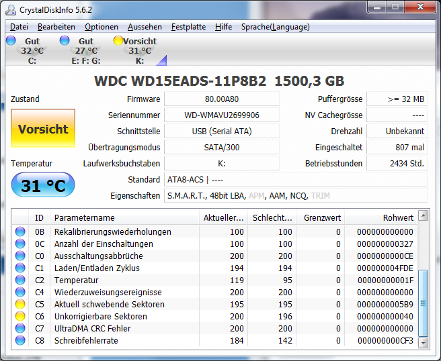Click the status icon of row C2 Temperatur
Image resolution: width=441 pixels, height=361 pixels.
point(20,280)
